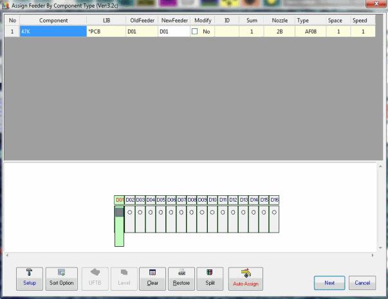
Task: Edit the NewFeeder cell showing D01
Action: pyautogui.click(x=174, y=31)
